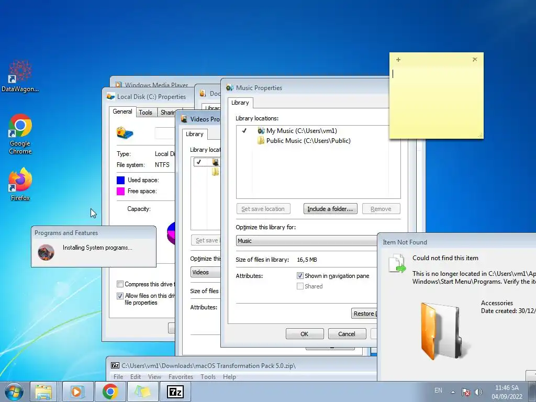Select Library tab in Music Properties

click(240, 103)
